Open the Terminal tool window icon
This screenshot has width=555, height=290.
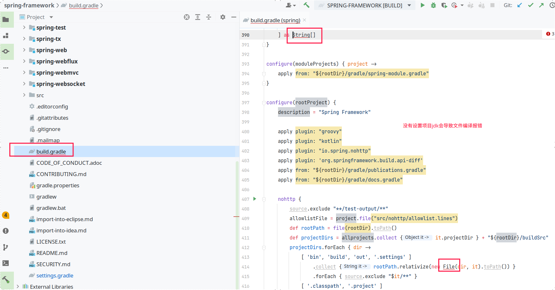coord(6,263)
